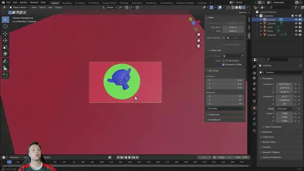Toggle Local Camera checkbox

click(x=224, y=38)
